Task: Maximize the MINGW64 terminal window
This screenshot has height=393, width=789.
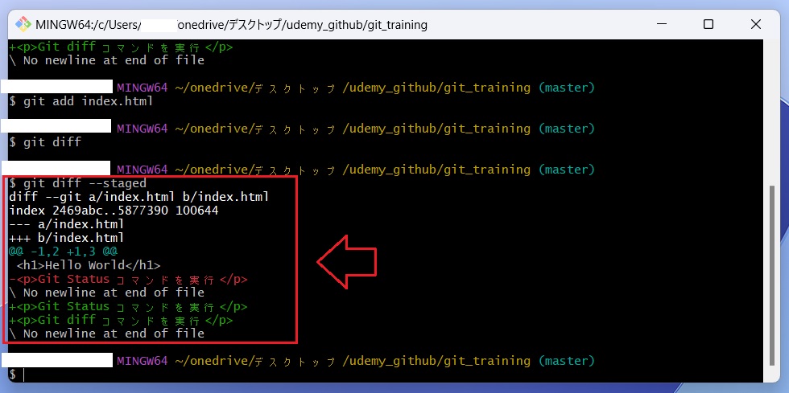Action: pos(708,24)
